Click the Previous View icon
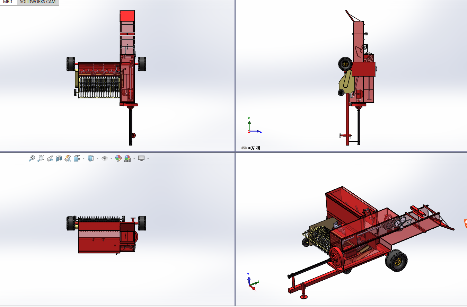Screen dimensions: 467x307 click(x=50, y=158)
